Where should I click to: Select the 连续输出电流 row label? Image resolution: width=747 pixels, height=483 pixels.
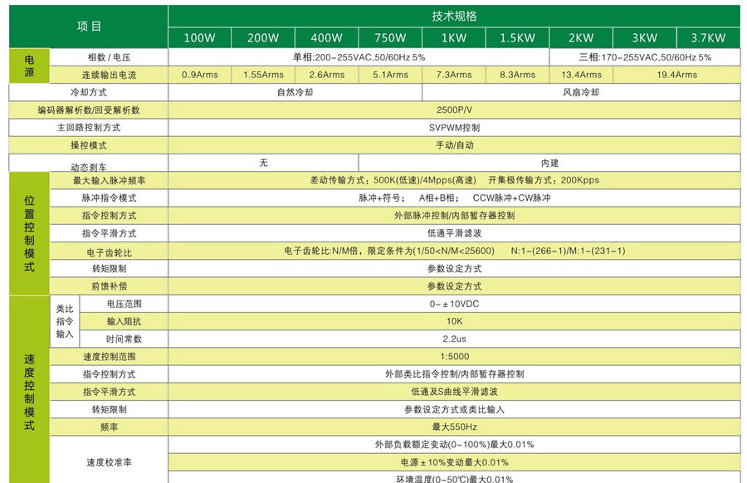tap(108, 75)
